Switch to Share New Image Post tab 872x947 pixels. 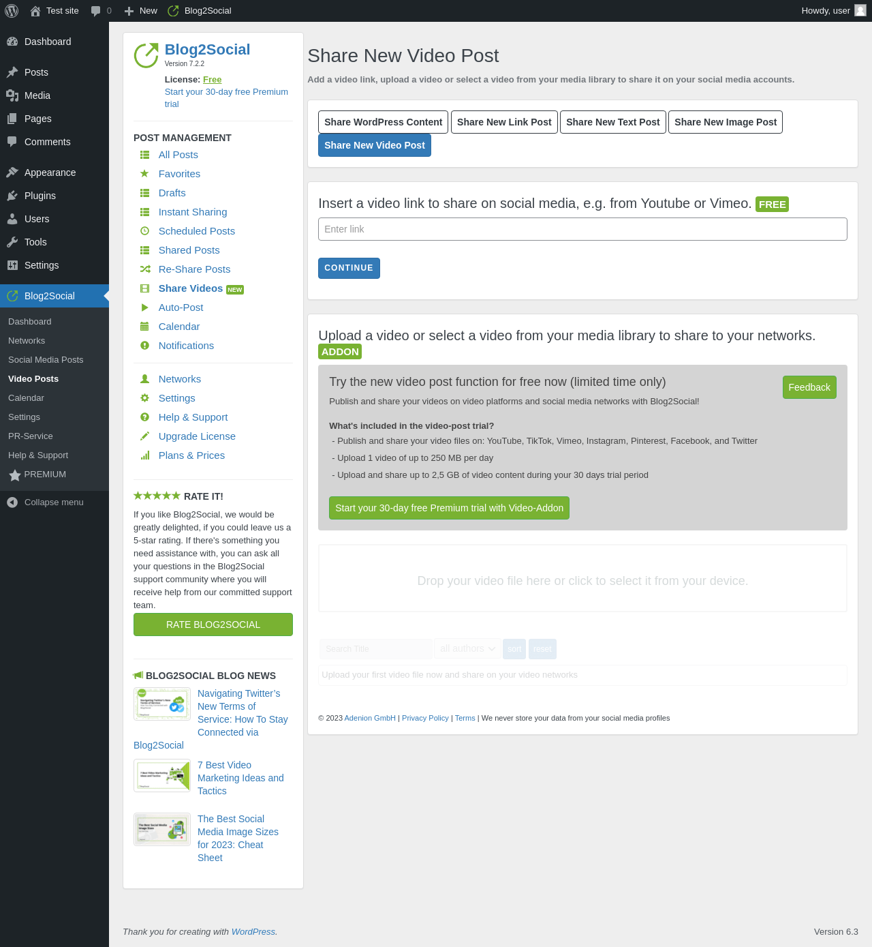tap(726, 122)
